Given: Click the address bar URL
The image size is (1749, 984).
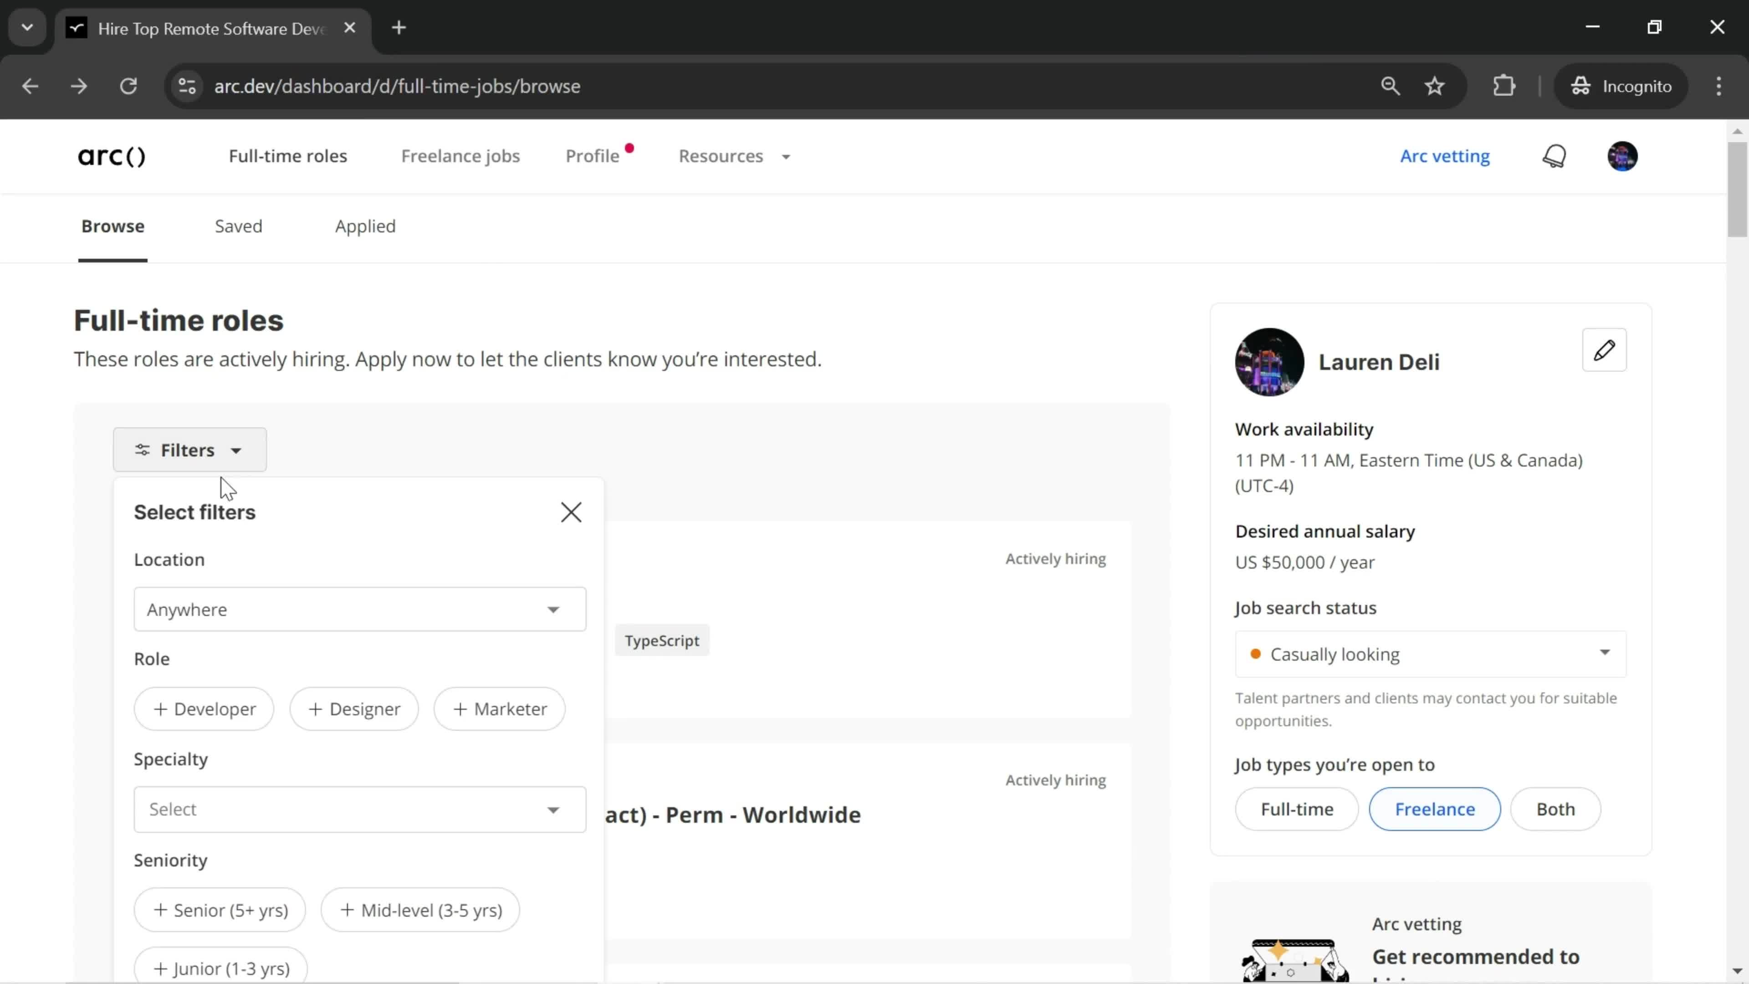Looking at the screenshot, I should click(x=397, y=86).
